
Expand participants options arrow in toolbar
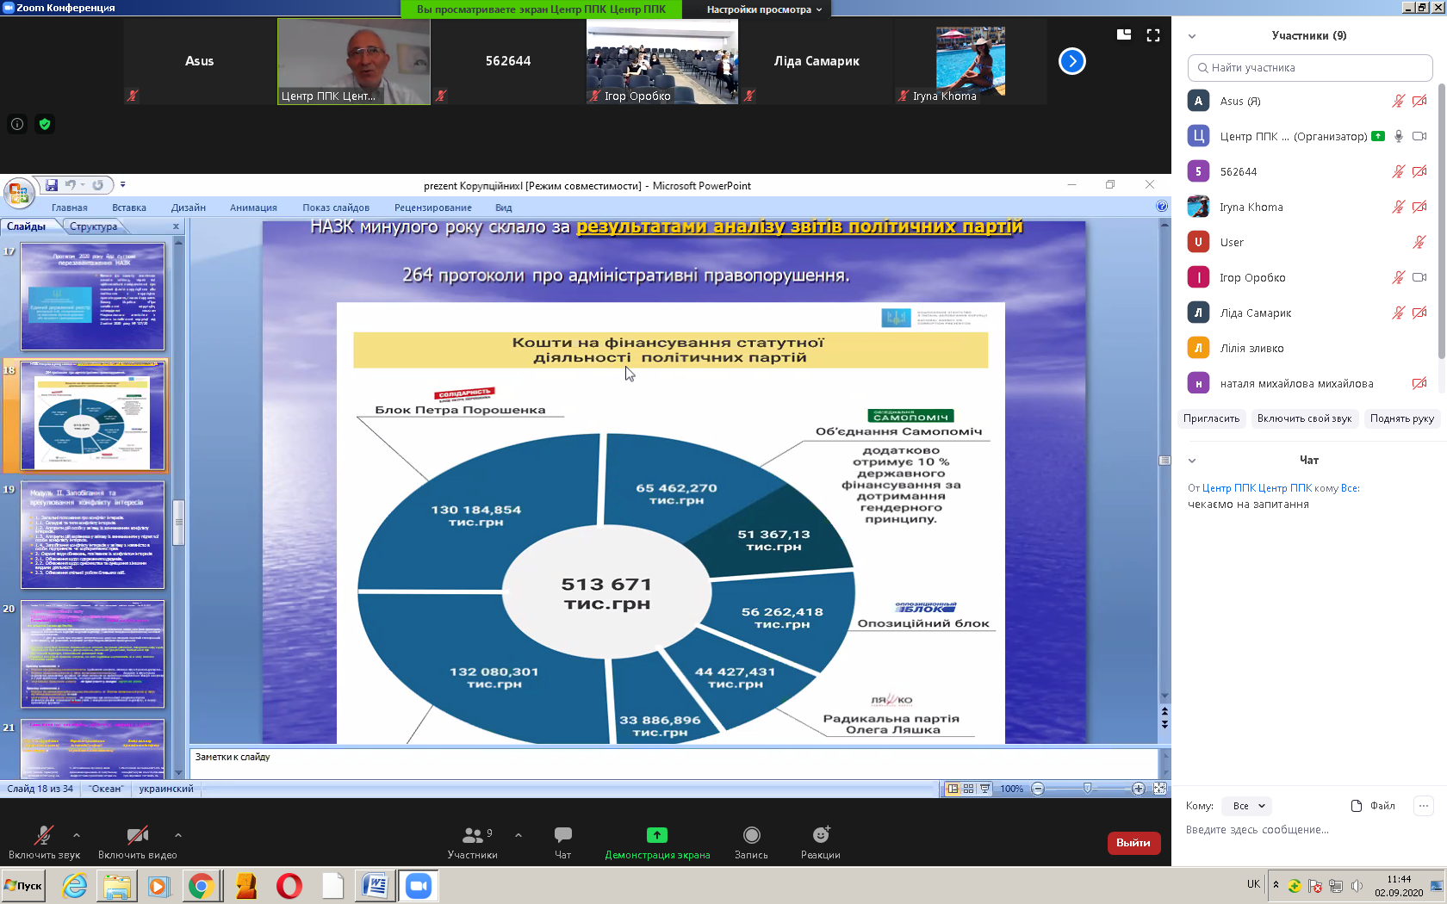[519, 835]
